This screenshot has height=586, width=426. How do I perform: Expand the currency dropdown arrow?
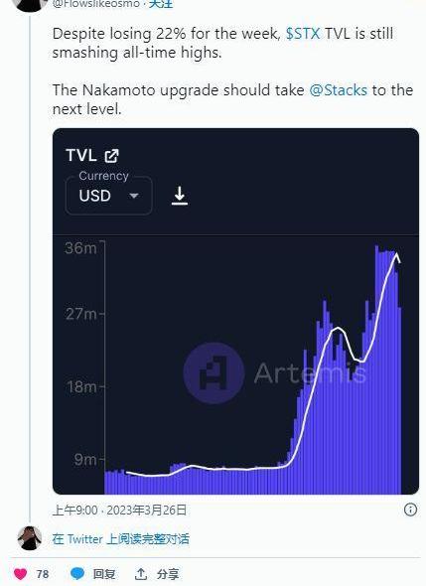pos(134,196)
